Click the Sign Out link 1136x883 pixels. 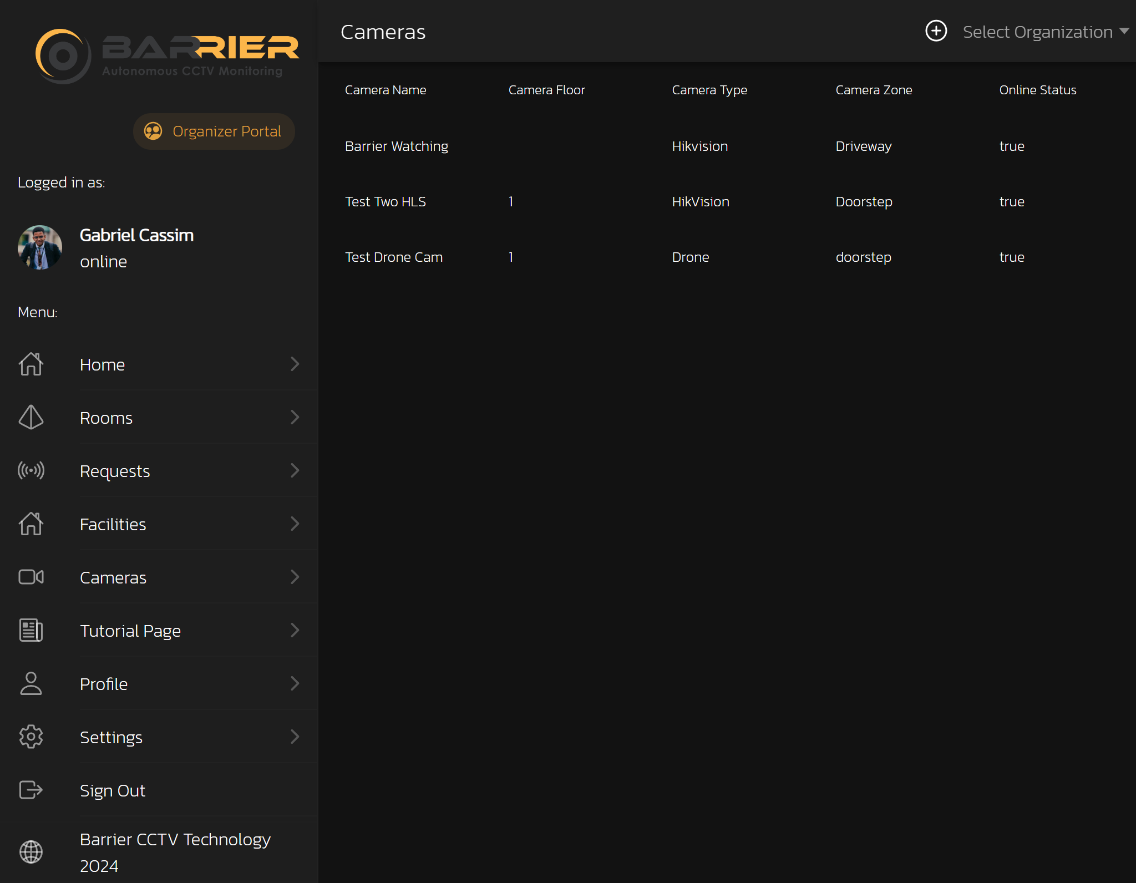pyautogui.click(x=112, y=790)
